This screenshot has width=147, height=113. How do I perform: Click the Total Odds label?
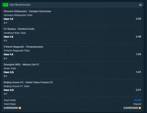click(x=10, y=100)
